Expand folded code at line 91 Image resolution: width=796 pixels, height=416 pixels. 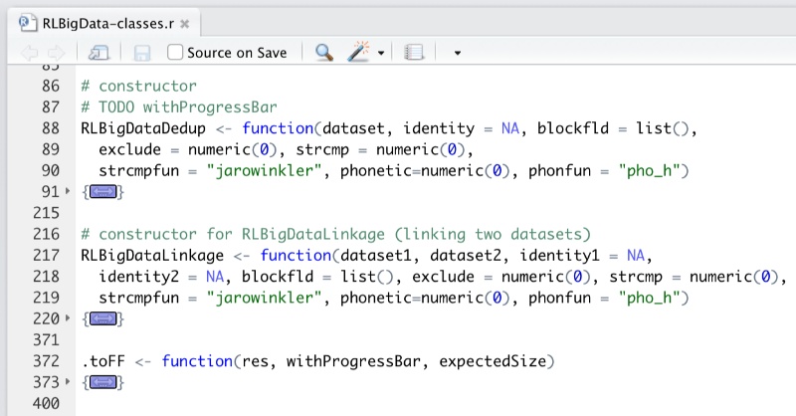point(68,191)
